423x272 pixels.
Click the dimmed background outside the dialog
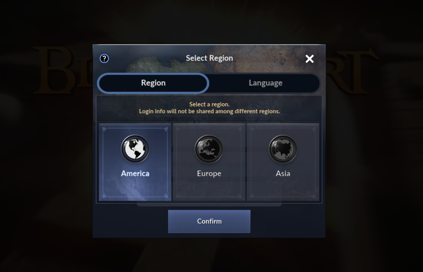click(x=46, y=175)
